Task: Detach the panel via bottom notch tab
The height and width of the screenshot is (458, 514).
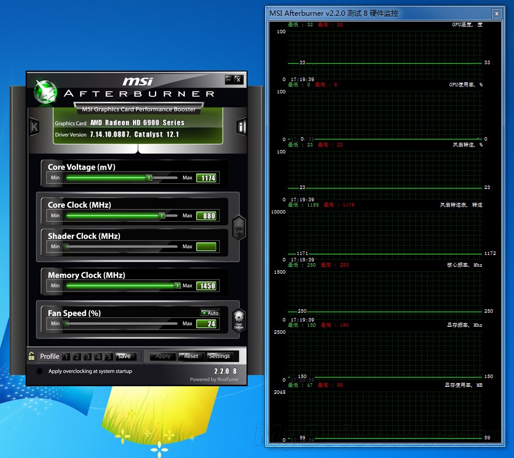Action: (138, 149)
